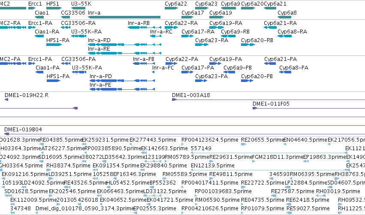
Task: Select the Cyp6a17-PA protein label
Action: [x=198, y=68]
